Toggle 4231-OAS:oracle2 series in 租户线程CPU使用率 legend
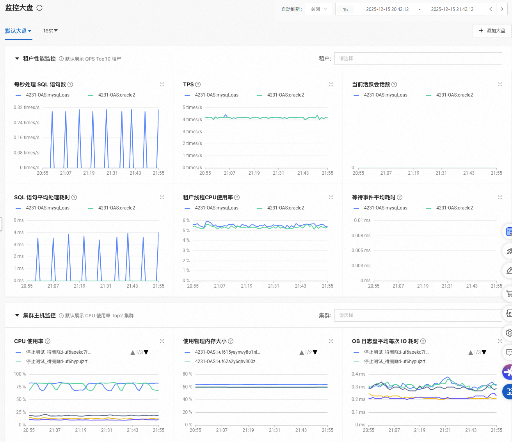 [x=285, y=208]
